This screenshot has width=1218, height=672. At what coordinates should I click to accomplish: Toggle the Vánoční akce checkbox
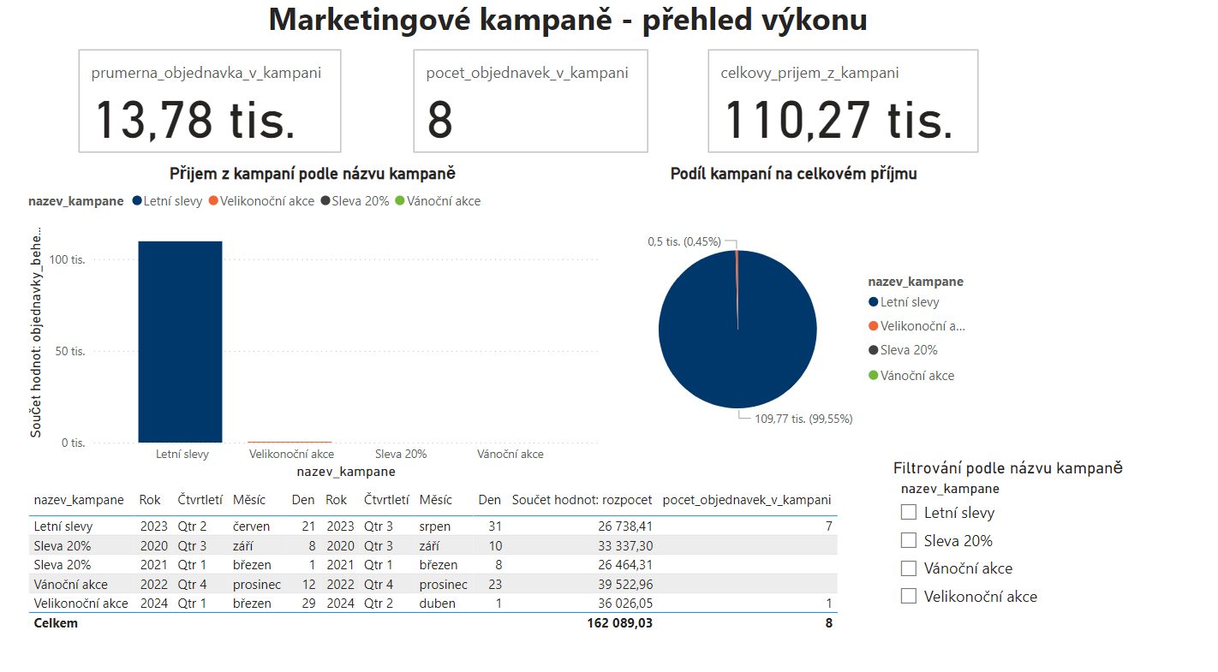click(908, 568)
